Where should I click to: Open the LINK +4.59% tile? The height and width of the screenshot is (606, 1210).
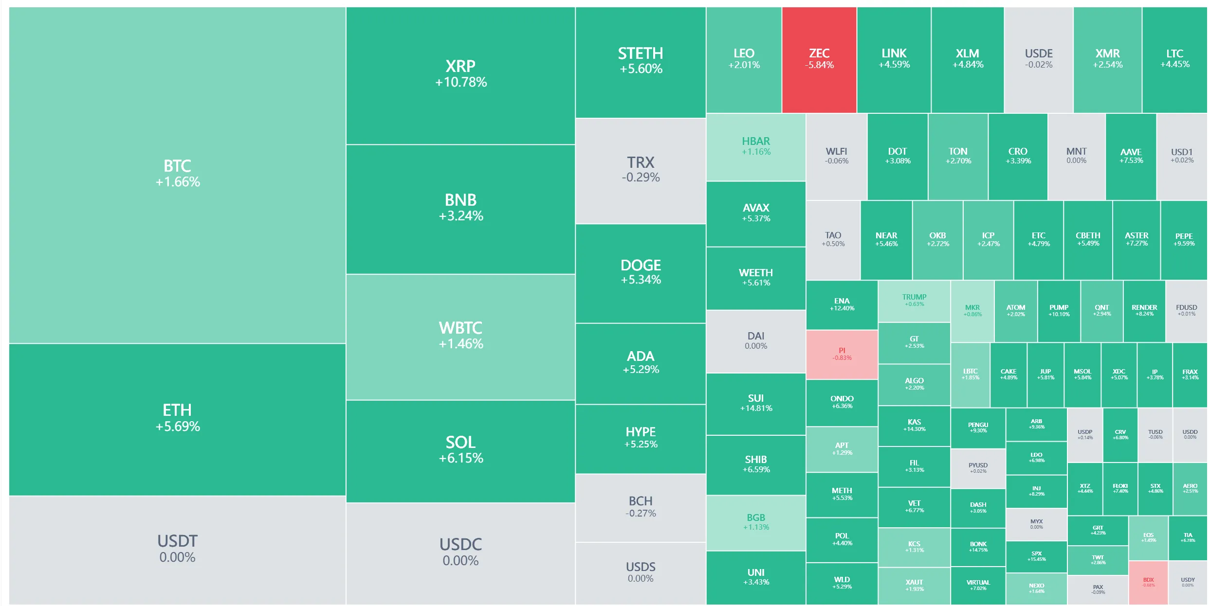pos(894,59)
